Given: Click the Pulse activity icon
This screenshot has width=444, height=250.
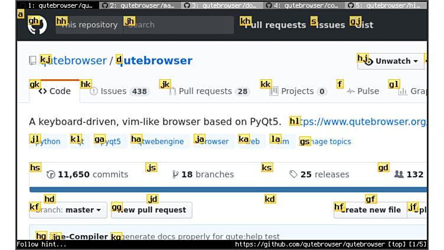Looking at the screenshot, I should click(x=351, y=92).
